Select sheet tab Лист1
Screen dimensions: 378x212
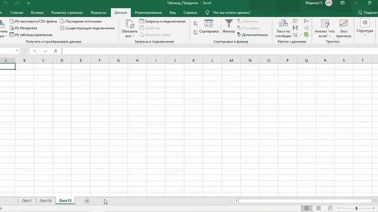coord(27,201)
